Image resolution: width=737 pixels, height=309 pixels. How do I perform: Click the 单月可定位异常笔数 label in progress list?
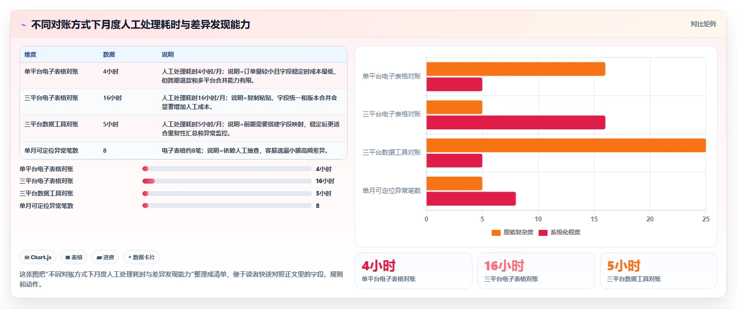pos(46,206)
